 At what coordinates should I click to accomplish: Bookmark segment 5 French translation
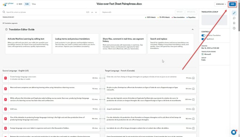pos(193,119)
